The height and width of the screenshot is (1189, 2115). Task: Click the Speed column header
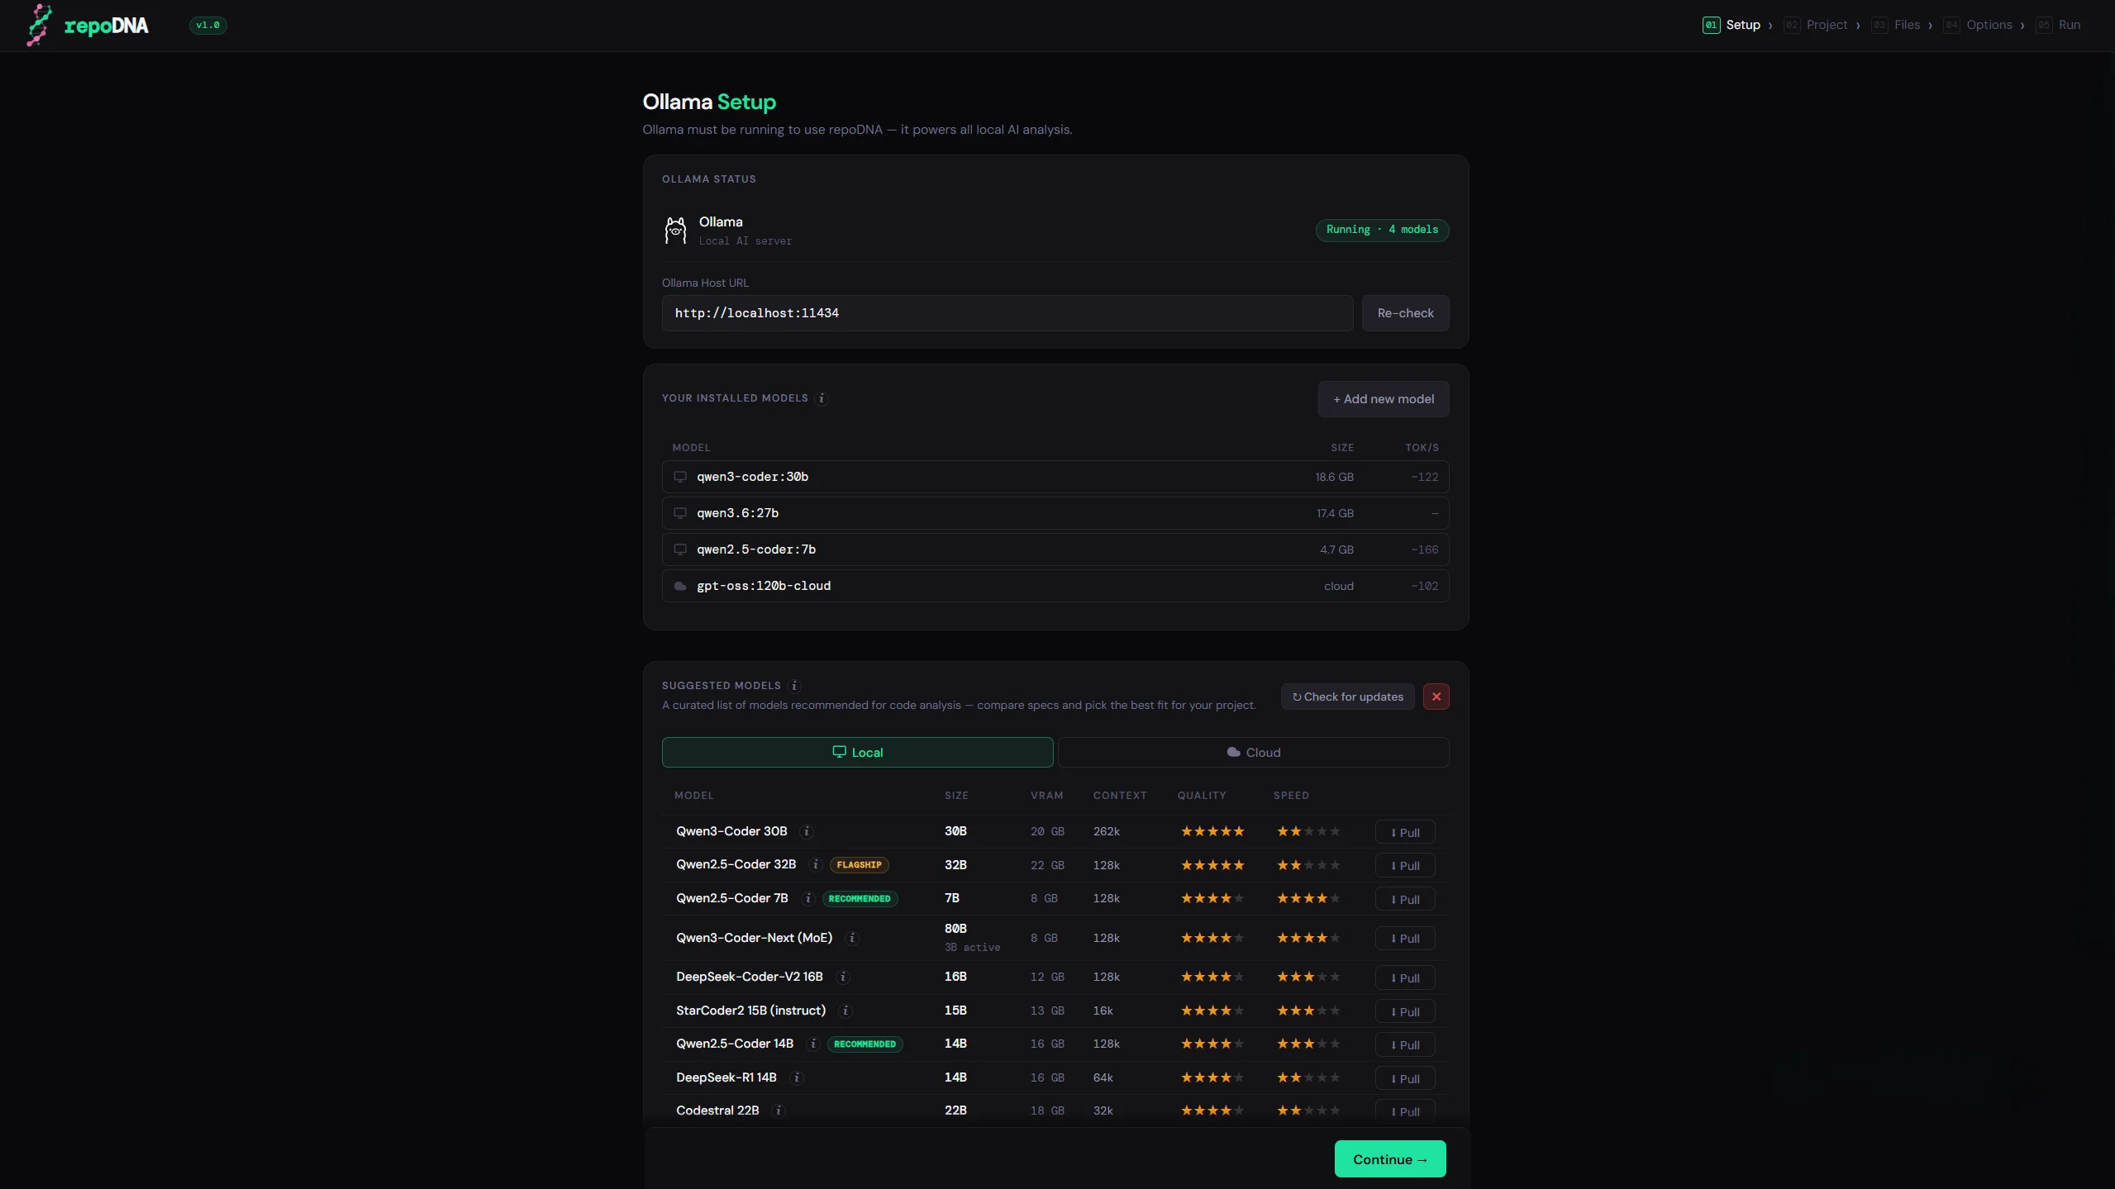1291,796
